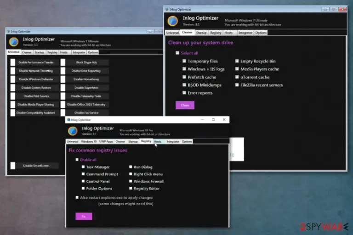Click the purple Clean button
This screenshot has height=235, width=353.
tap(185, 105)
